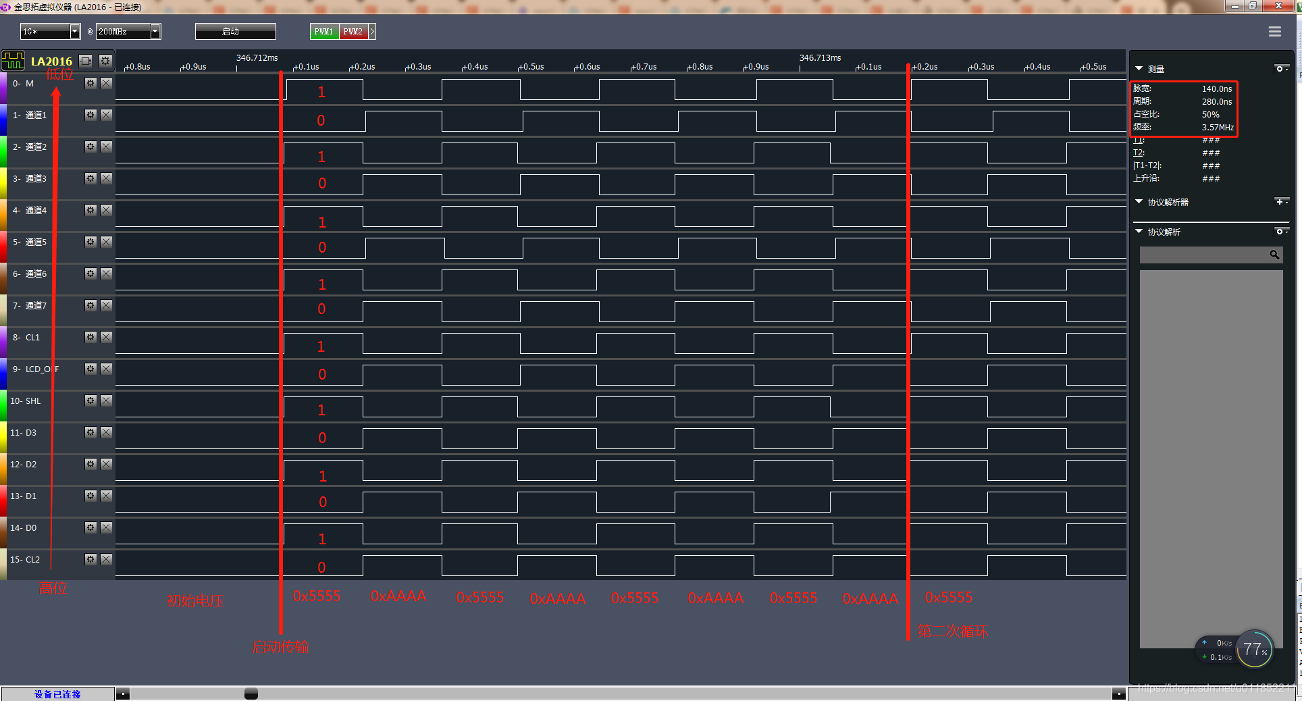Collapse the 协议解析器 section
Viewport: 1302px width, 701px height.
(x=1139, y=202)
